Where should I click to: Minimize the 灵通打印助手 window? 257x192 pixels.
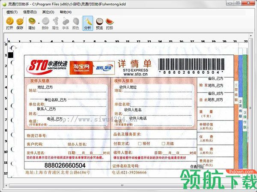pyautogui.click(x=230, y=3)
